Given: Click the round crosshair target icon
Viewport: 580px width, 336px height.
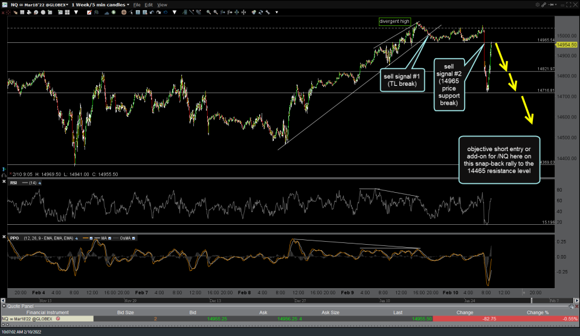Looking at the screenshot, I should click(124, 12).
